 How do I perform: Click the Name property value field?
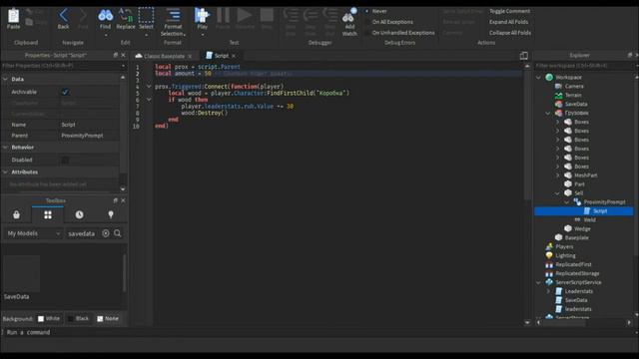[89, 125]
